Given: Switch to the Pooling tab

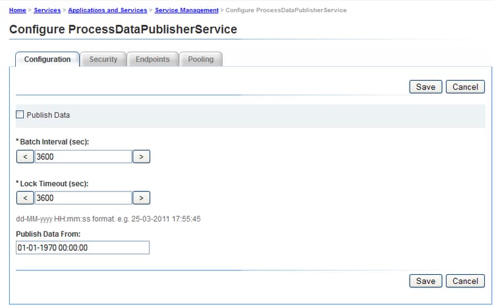Looking at the screenshot, I should (x=201, y=59).
